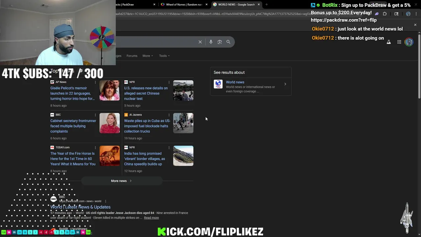Open the Google account avatar
The image size is (421, 237).
click(x=409, y=42)
